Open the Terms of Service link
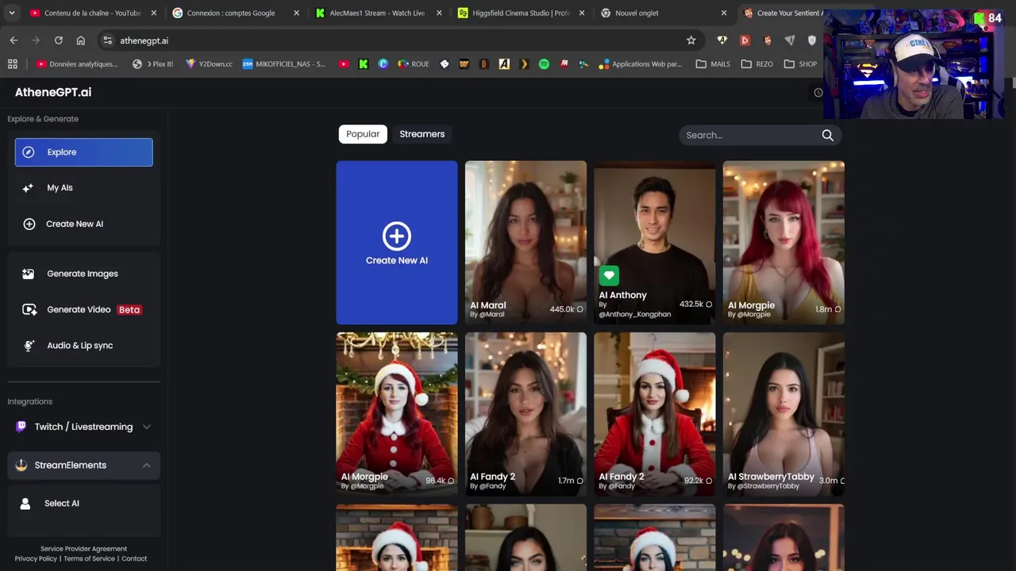This screenshot has width=1016, height=571. click(x=89, y=558)
